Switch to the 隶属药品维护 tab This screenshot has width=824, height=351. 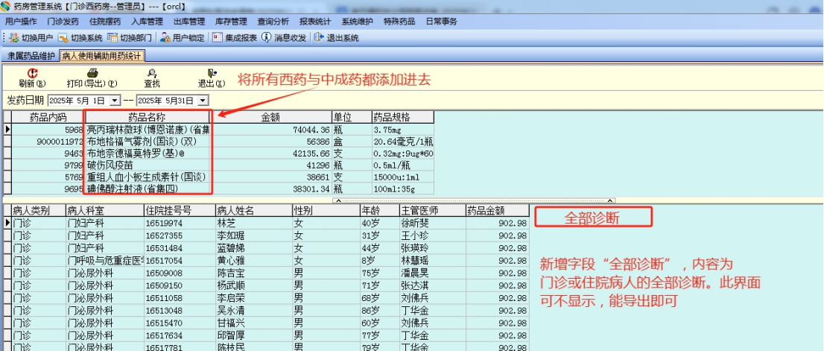pyautogui.click(x=31, y=56)
